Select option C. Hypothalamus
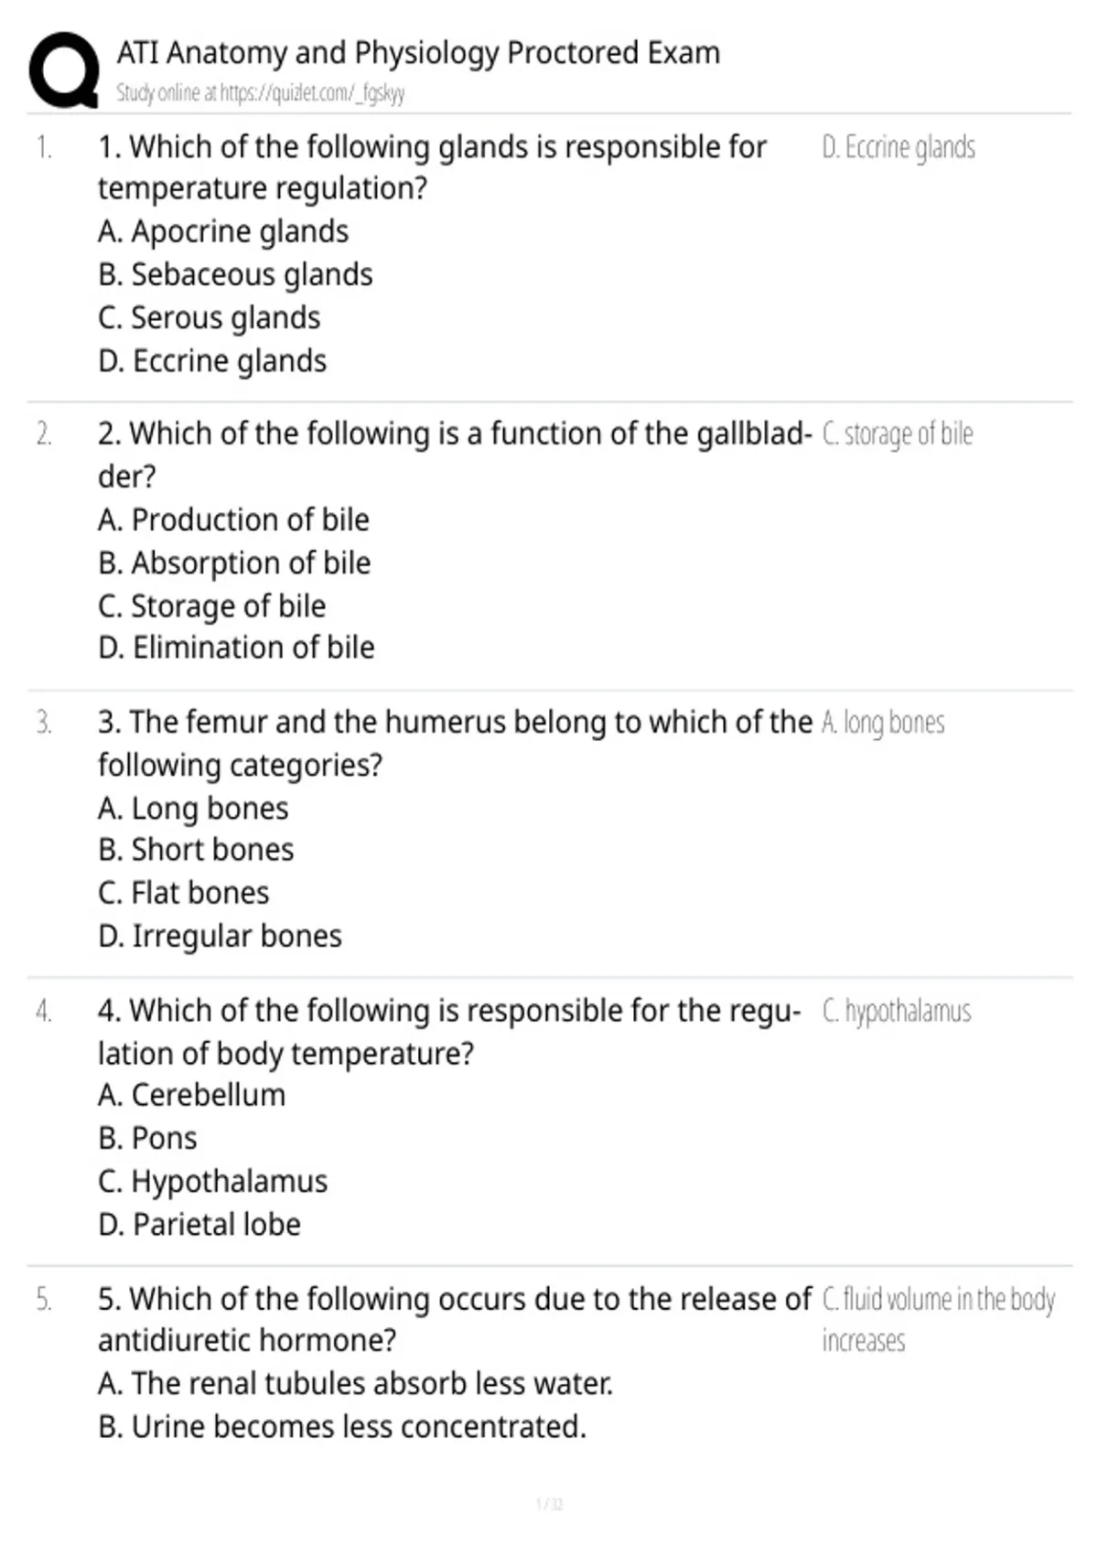Screen dimensions: 1098x1555 (212, 1181)
